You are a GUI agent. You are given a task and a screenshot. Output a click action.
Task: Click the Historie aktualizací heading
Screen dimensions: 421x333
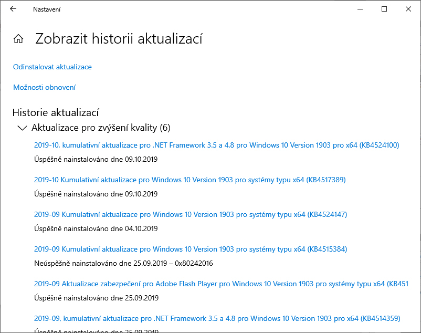[x=56, y=112]
